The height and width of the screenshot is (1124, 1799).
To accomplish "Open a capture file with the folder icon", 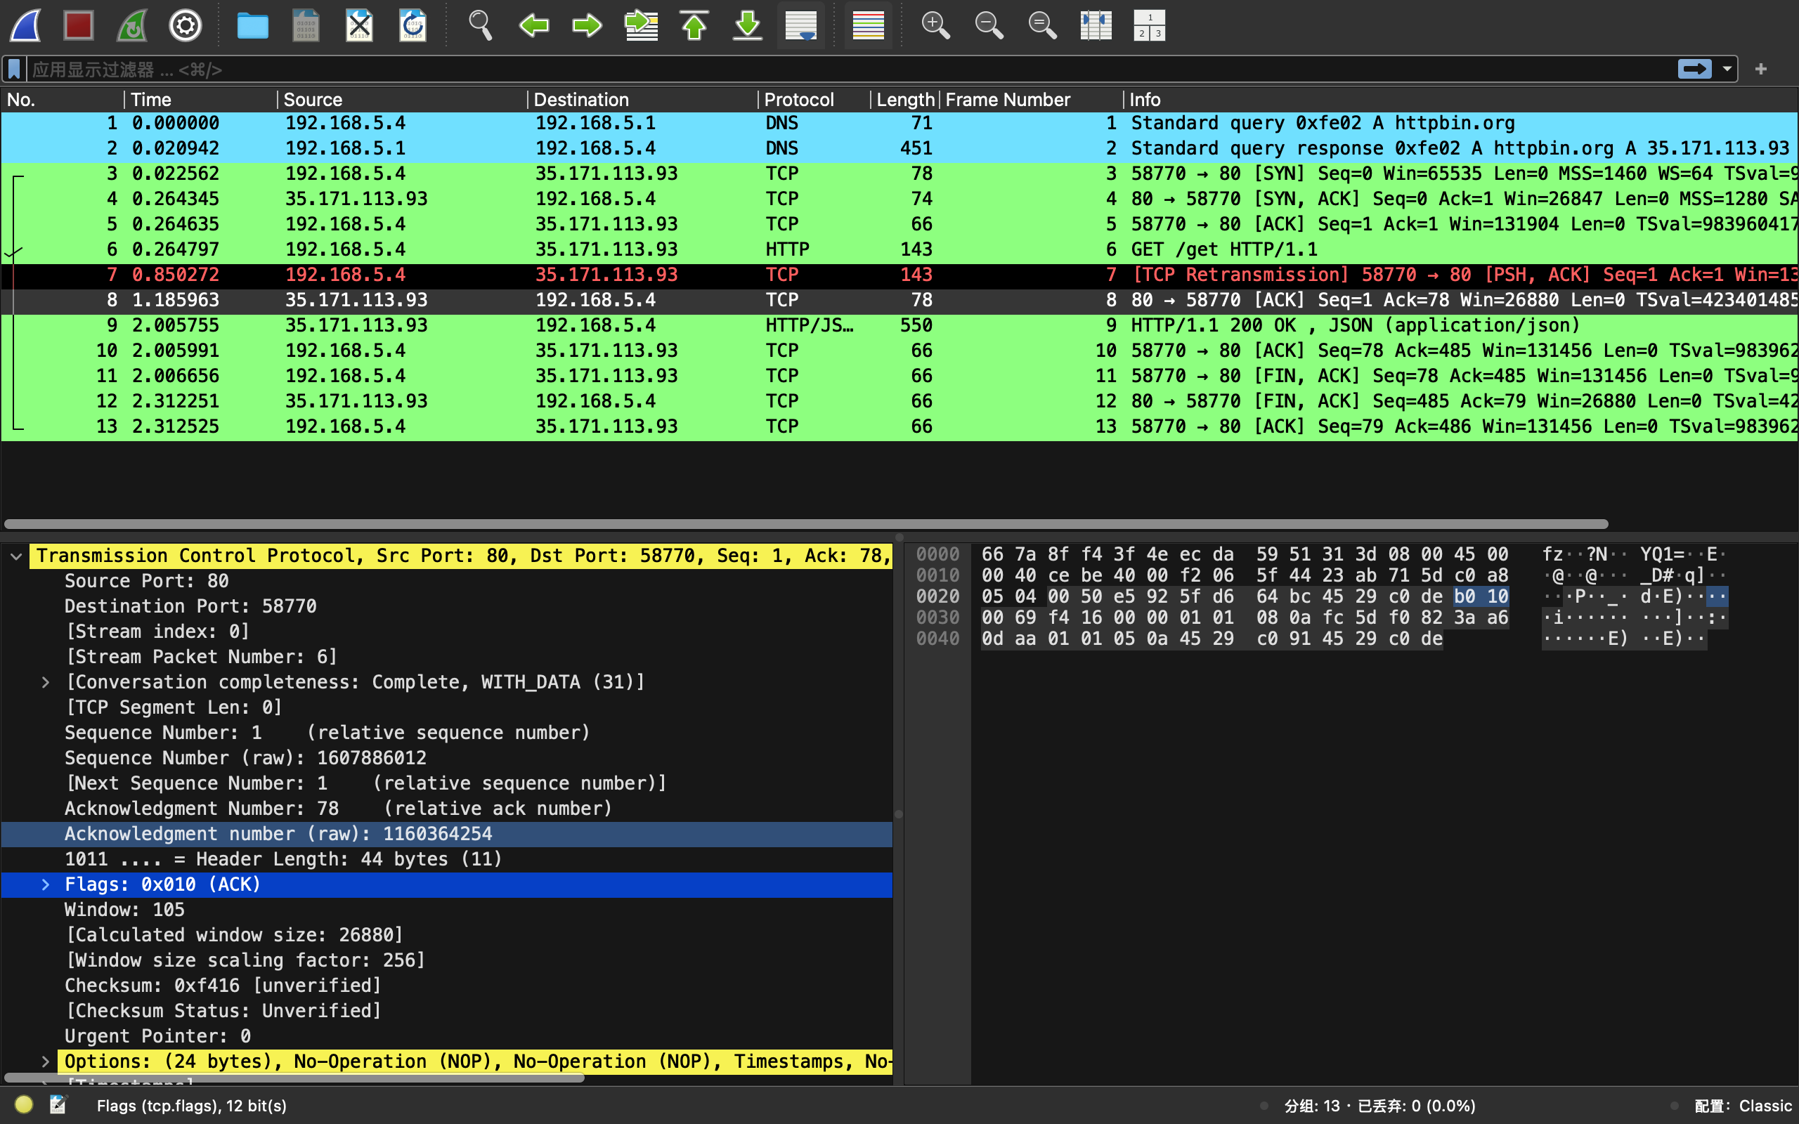I will (x=253, y=25).
